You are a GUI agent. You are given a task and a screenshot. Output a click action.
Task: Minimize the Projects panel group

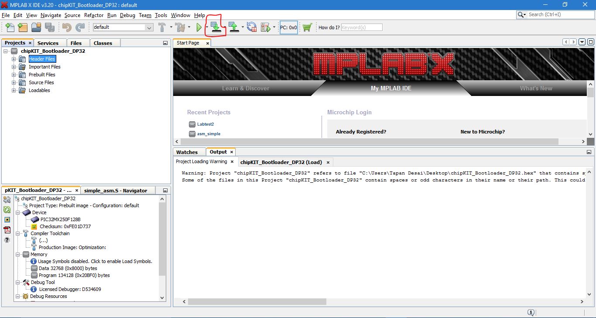click(165, 43)
